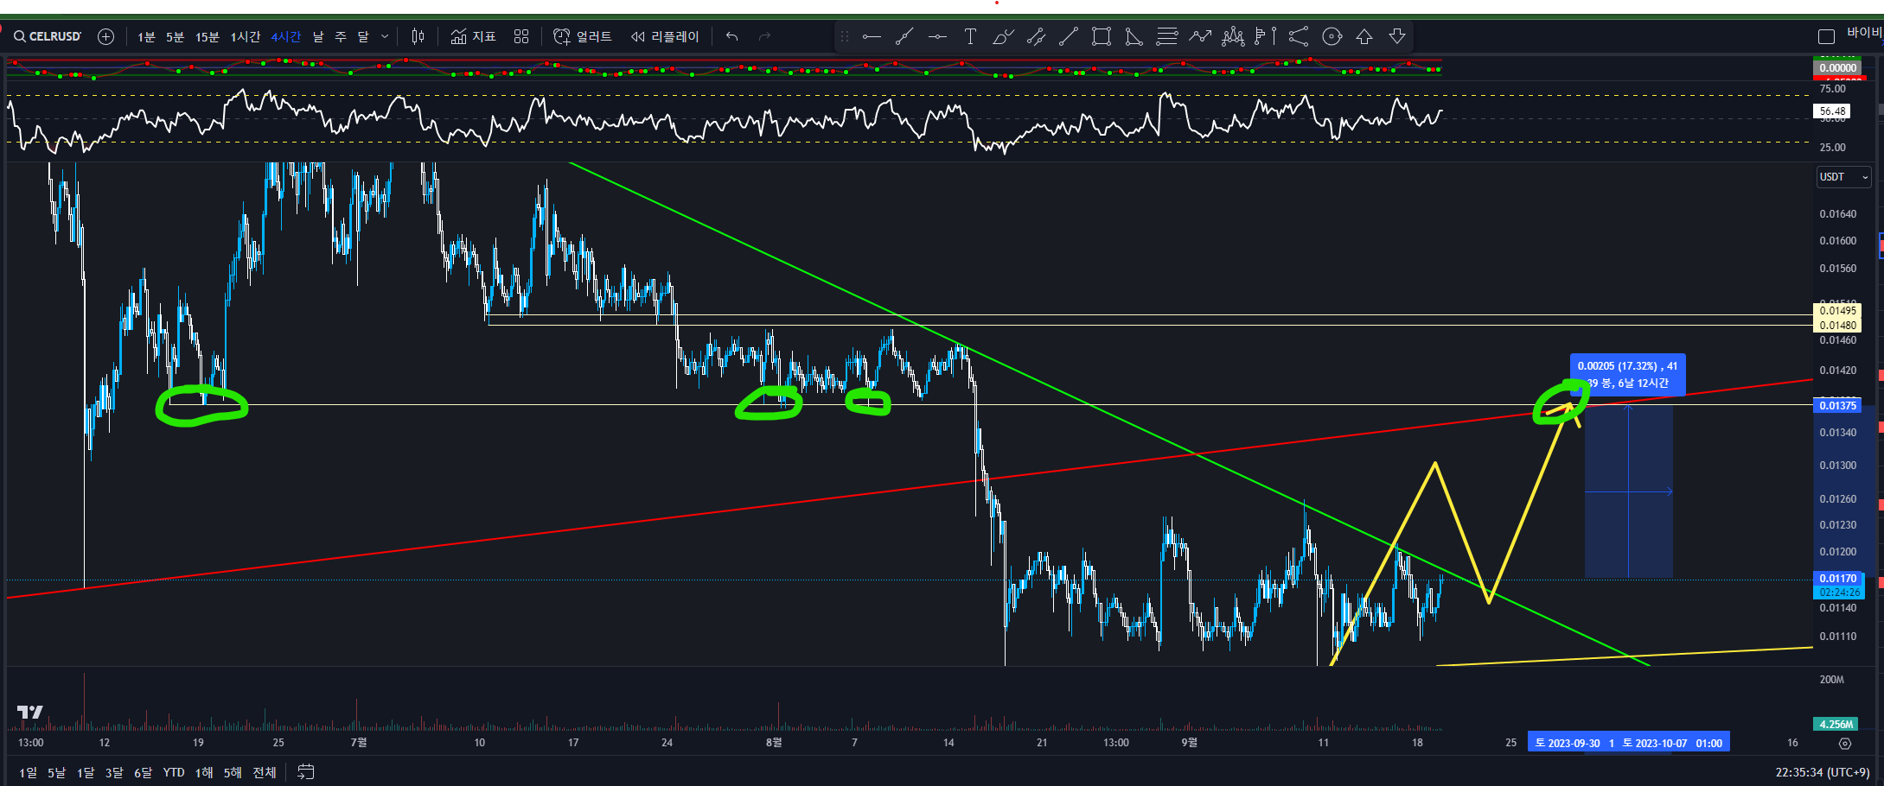Image resolution: width=1884 pixels, height=786 pixels.
Task: Click the current price 0.01170 label
Action: click(x=1837, y=579)
